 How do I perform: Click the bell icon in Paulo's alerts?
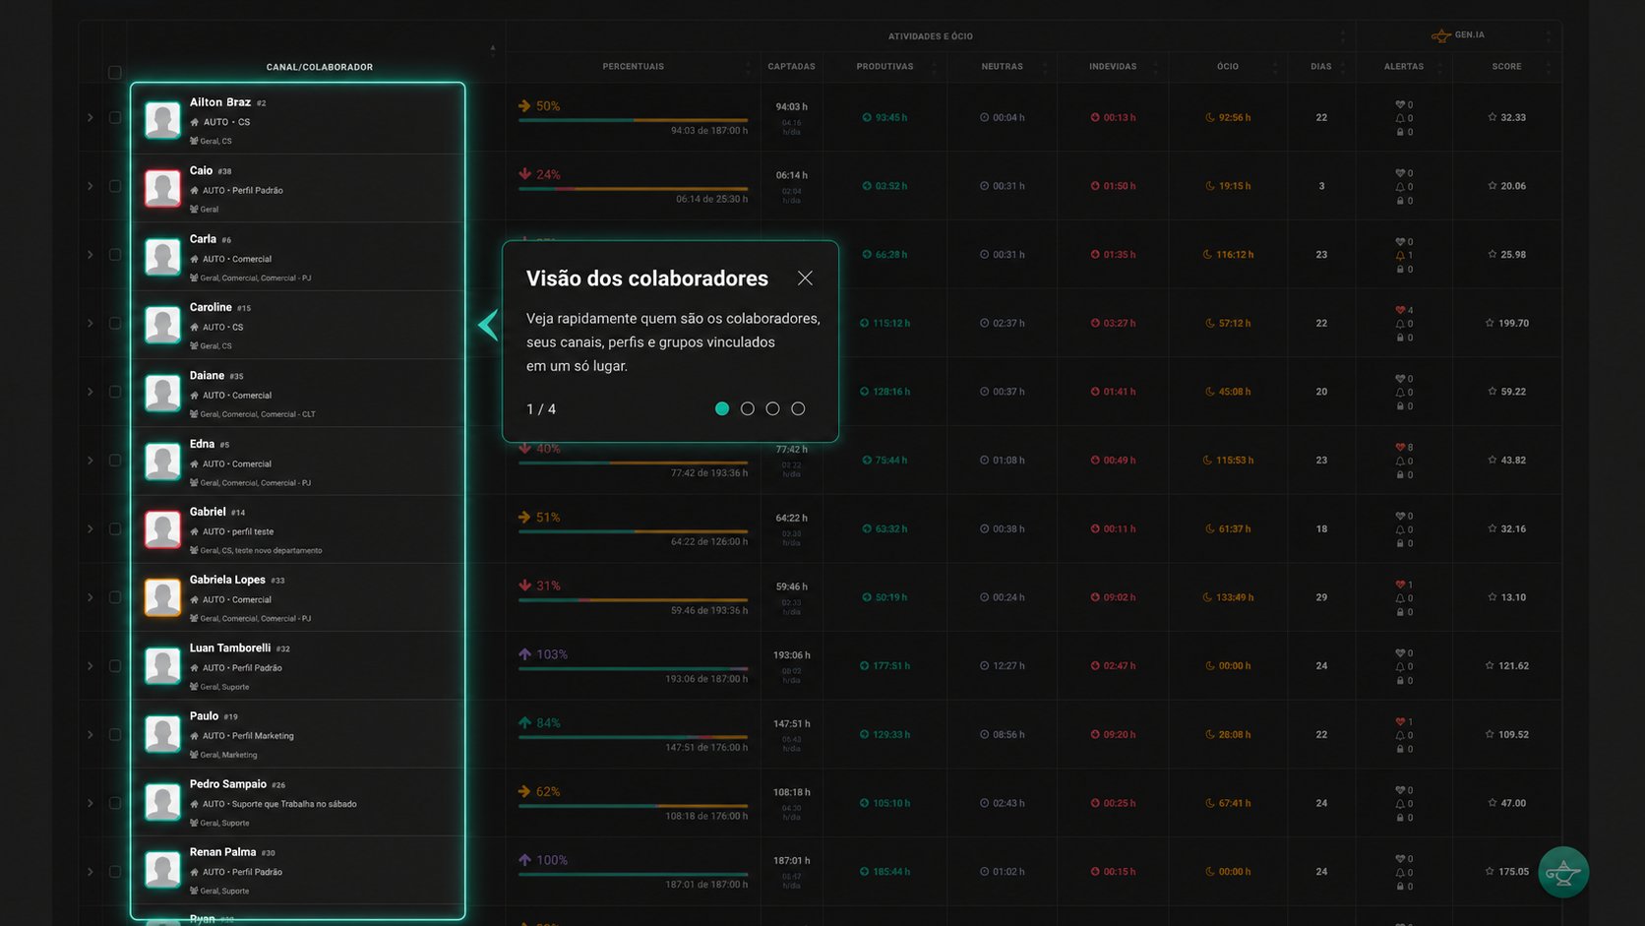pyautogui.click(x=1400, y=735)
